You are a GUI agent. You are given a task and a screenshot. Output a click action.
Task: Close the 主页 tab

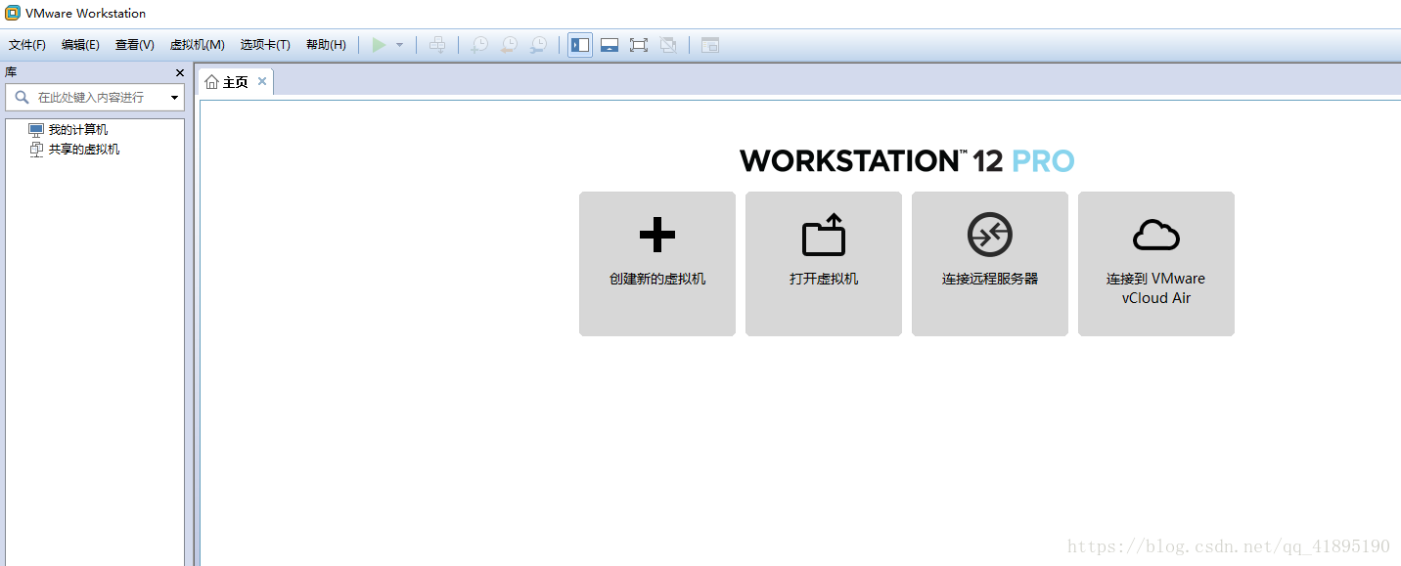pyautogui.click(x=262, y=81)
